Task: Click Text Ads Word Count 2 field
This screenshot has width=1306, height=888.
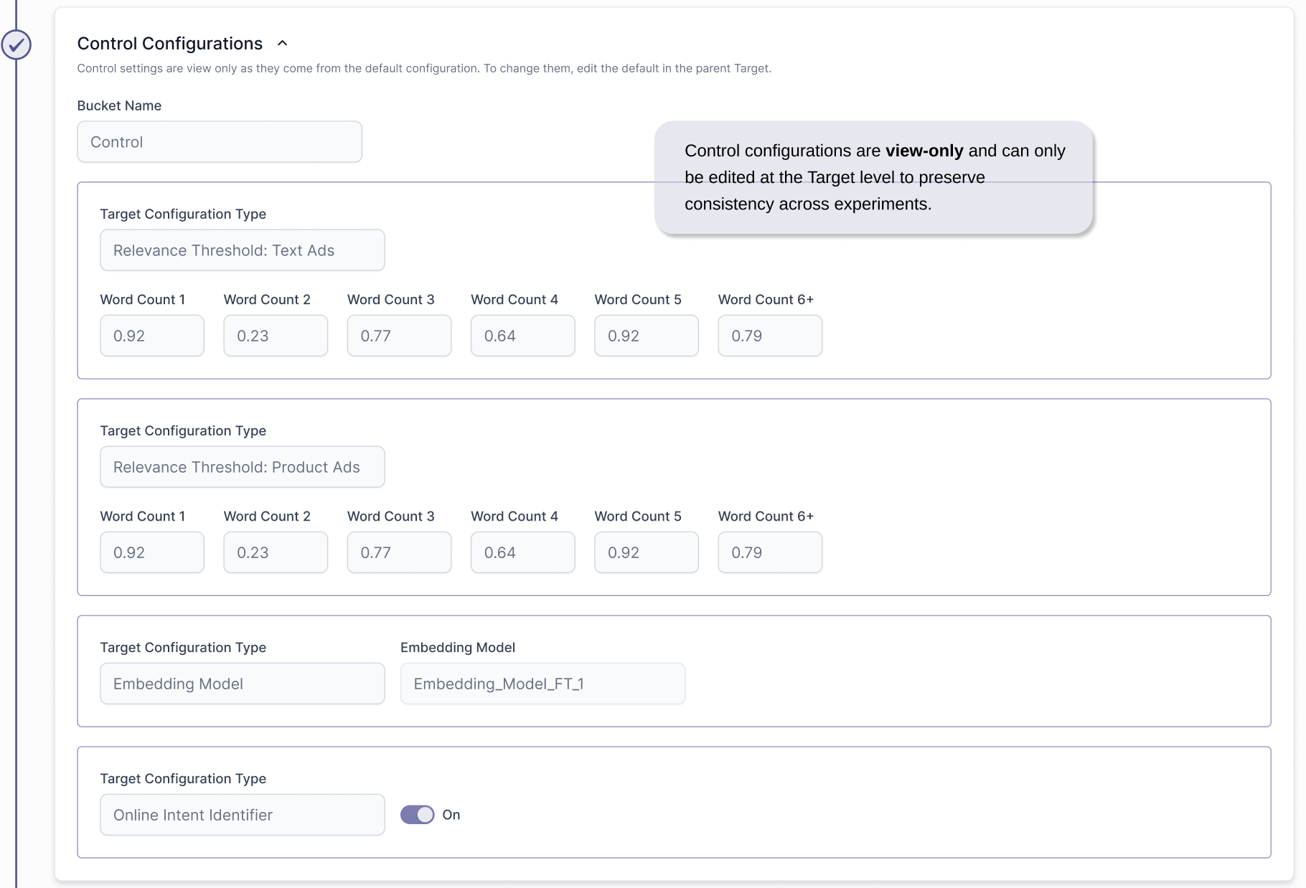Action: coord(276,336)
